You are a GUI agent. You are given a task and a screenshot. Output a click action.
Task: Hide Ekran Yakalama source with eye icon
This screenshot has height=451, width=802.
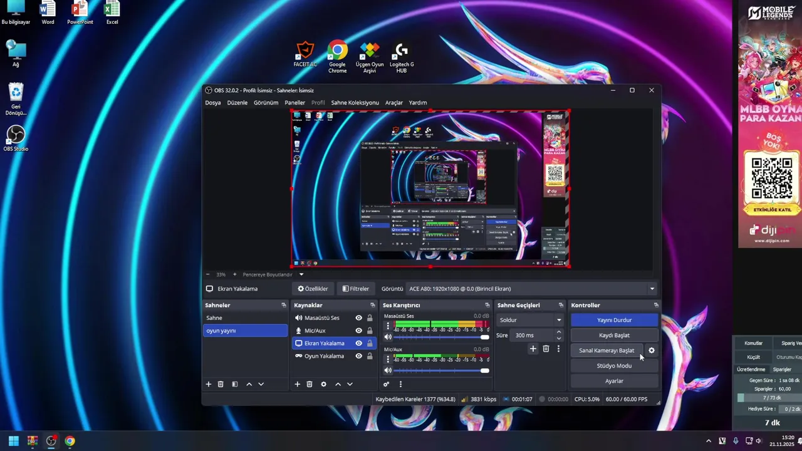[359, 343]
